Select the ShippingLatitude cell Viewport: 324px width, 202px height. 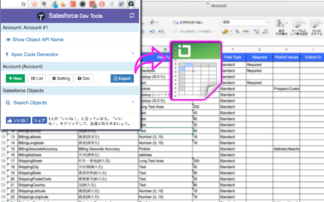click(48, 191)
